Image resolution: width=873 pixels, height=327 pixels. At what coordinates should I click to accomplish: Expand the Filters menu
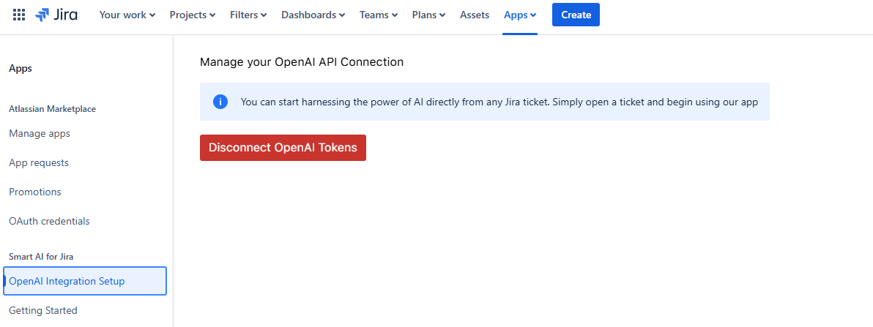click(x=248, y=15)
